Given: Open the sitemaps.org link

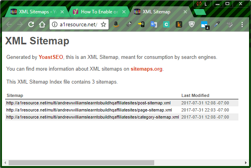Looking at the screenshot, I should (146, 69).
